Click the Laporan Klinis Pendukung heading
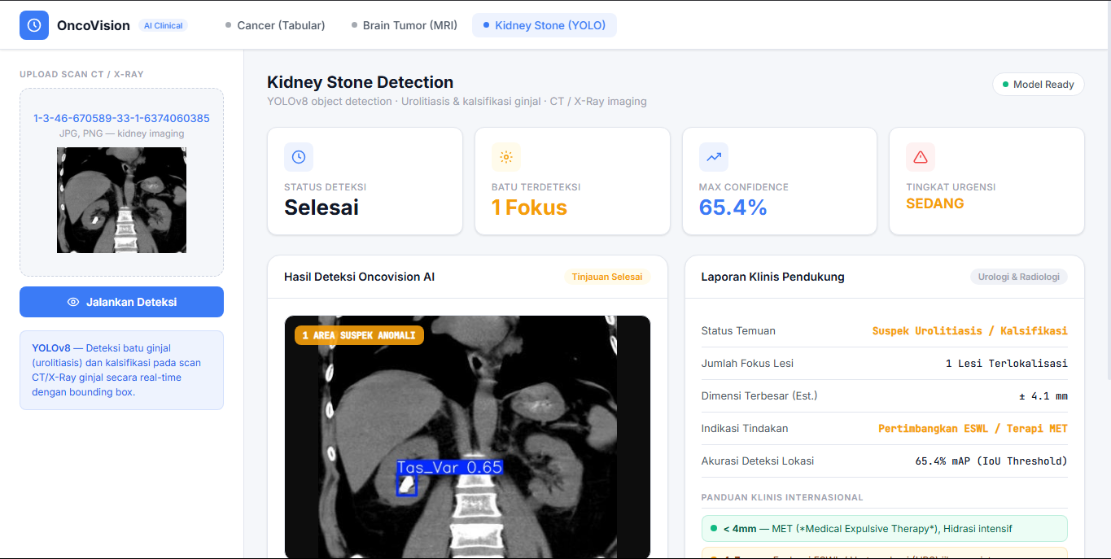Image resolution: width=1111 pixels, height=559 pixels. tap(773, 277)
